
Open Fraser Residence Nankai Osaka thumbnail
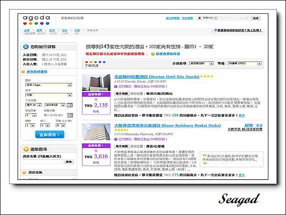[x=96, y=132]
